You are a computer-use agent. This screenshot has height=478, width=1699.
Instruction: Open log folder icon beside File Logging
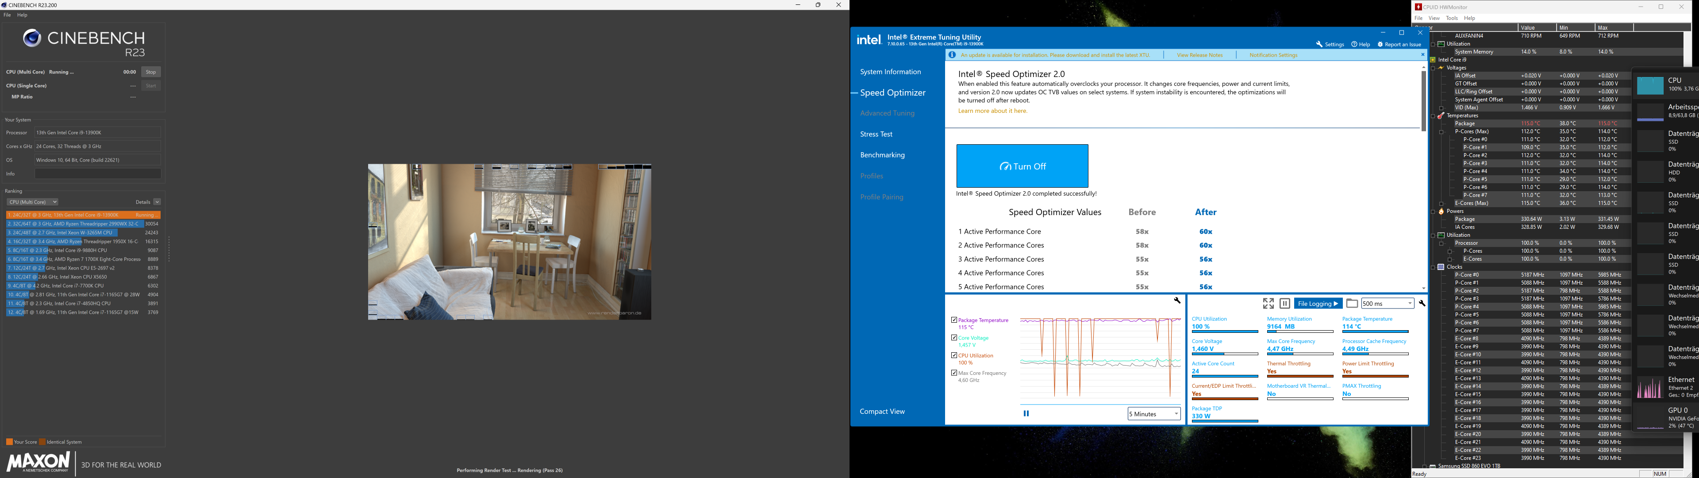click(1352, 304)
